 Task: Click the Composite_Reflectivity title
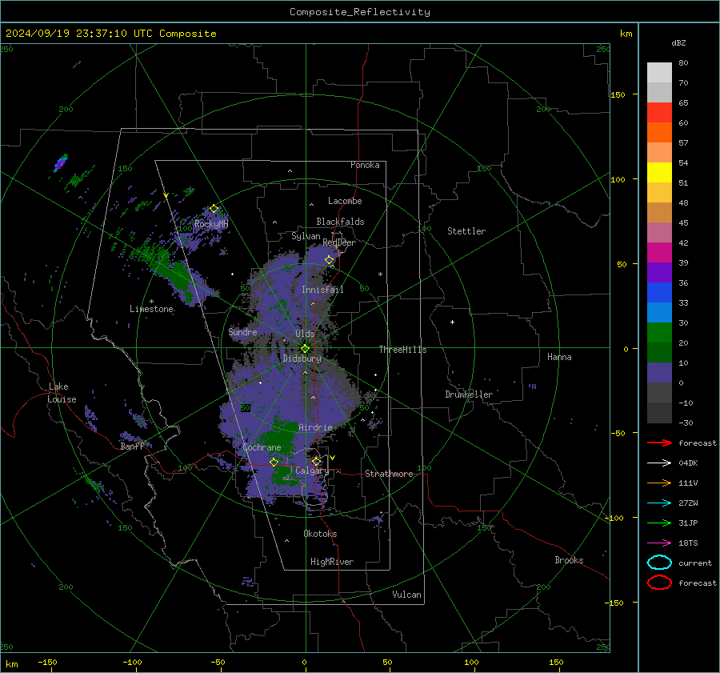coord(359,12)
